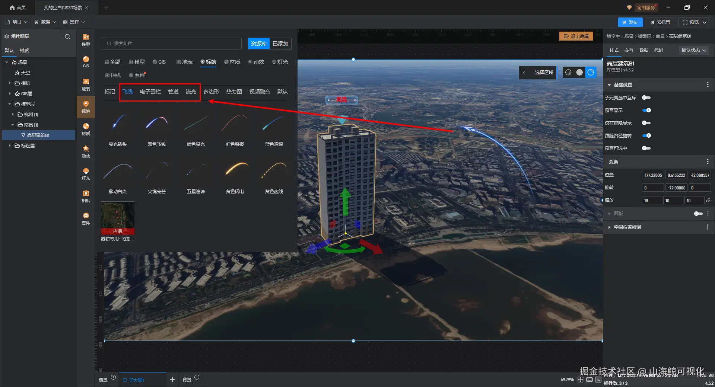Open 变换 section more-options menu
Image resolution: width=715 pixels, height=387 pixels.
point(708,161)
